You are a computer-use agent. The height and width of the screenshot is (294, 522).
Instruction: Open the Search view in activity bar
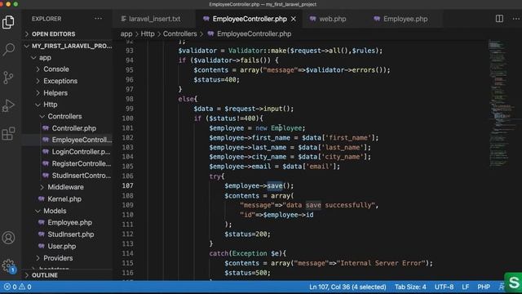tap(8, 50)
